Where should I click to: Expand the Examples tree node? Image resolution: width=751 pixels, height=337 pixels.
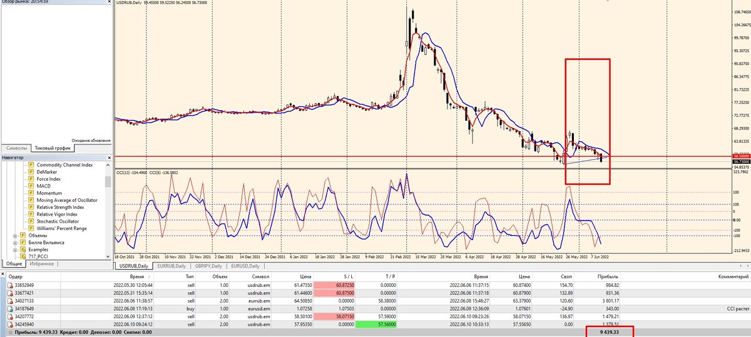[x=14, y=249]
